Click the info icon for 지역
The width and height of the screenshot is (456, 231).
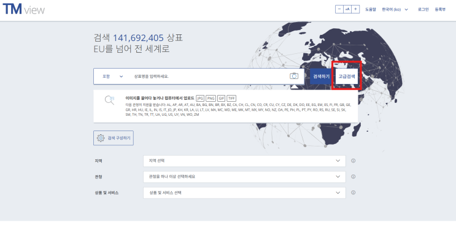pos(353,161)
